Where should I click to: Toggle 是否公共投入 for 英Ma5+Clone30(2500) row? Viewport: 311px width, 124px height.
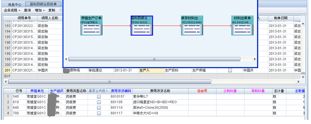99,108
